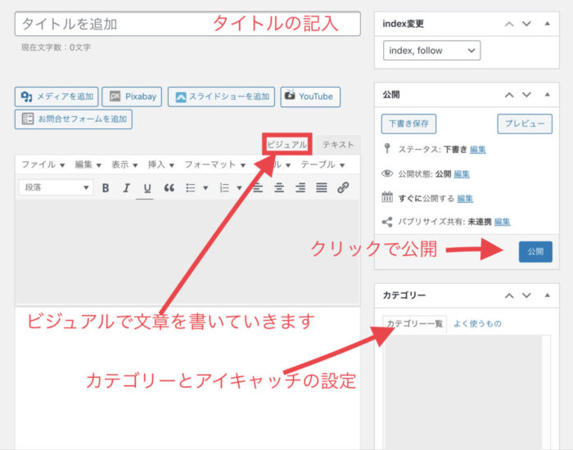This screenshot has width=573, height=450.
Task: Select the よく使うもの tab
Action: pos(477,324)
